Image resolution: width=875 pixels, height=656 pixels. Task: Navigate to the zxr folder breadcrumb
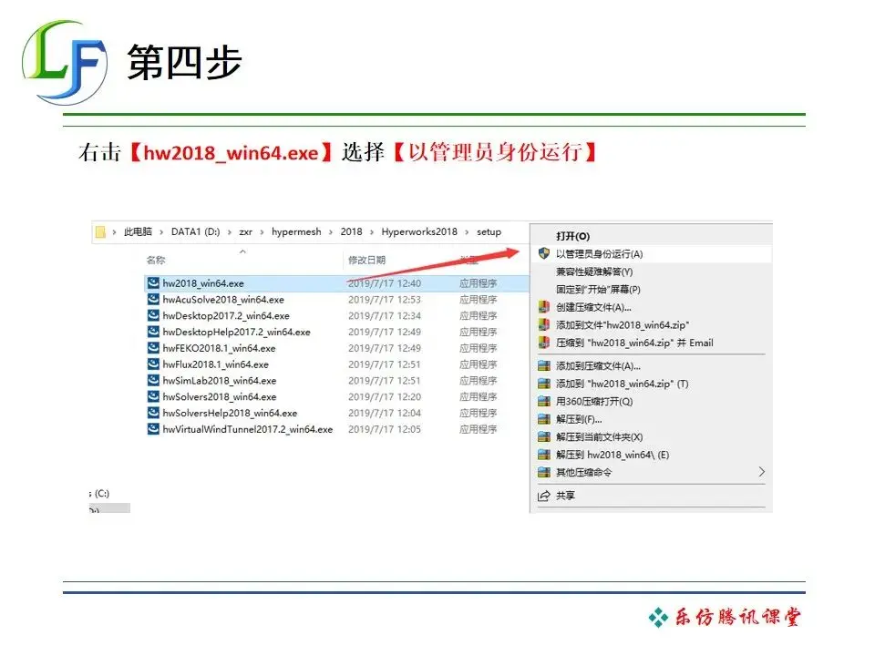[x=245, y=232]
